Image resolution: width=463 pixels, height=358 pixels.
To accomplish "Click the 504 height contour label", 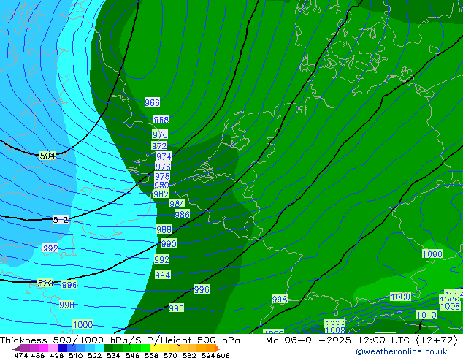I will [47, 156].
